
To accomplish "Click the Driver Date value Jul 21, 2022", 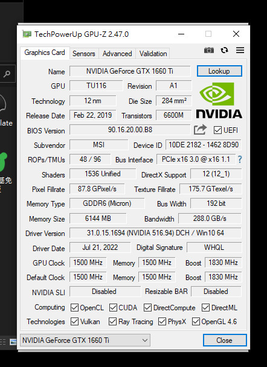I will tap(100, 247).
